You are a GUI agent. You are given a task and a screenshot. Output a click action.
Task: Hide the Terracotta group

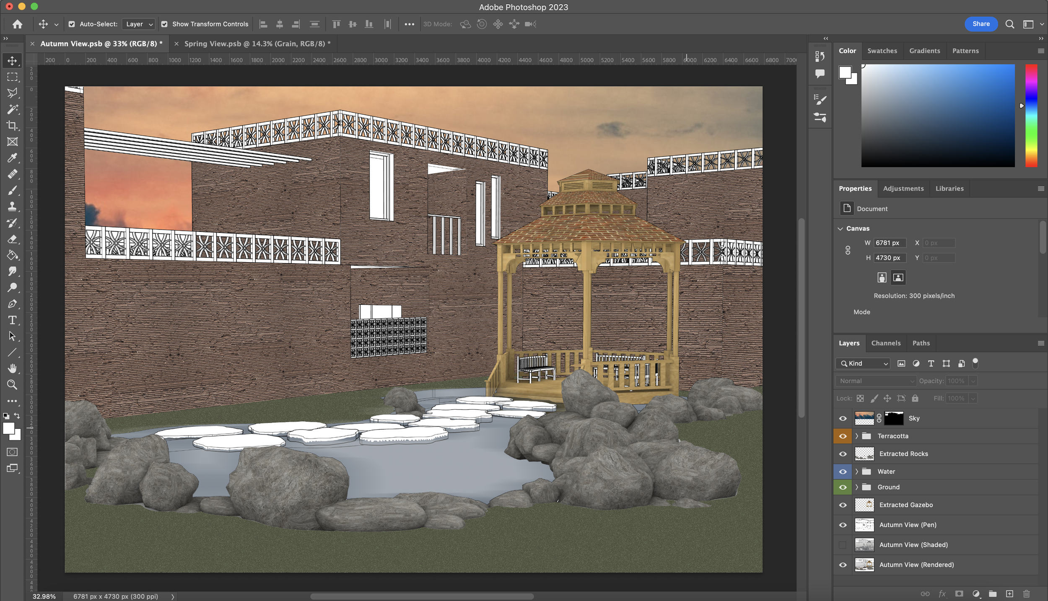coord(843,436)
